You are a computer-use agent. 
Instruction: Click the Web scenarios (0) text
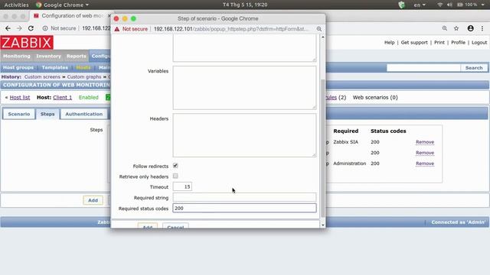(x=375, y=97)
